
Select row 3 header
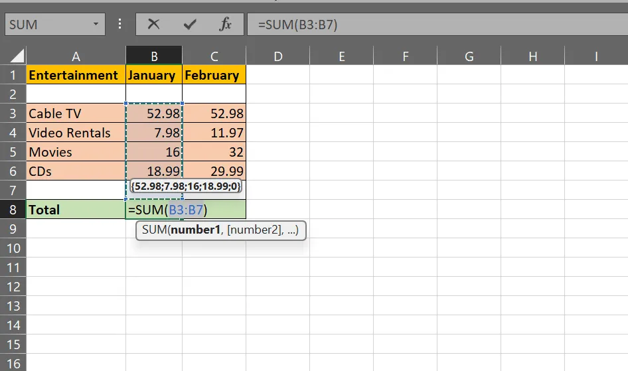point(13,113)
